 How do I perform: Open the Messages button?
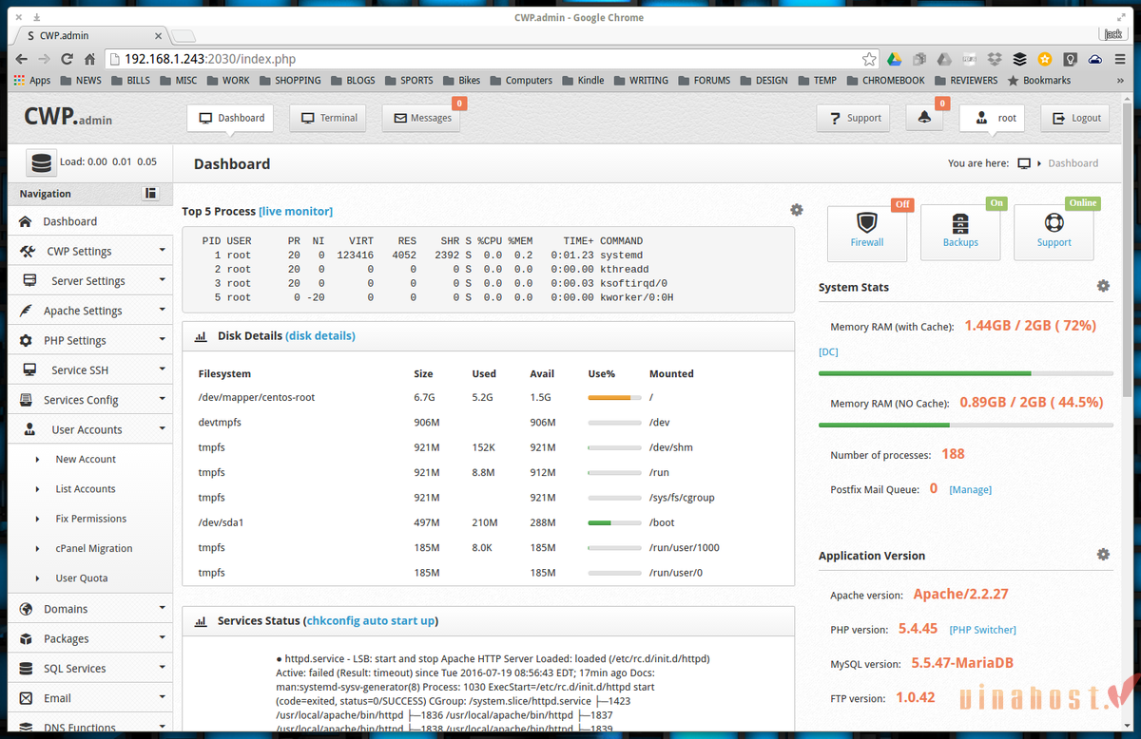pos(421,119)
